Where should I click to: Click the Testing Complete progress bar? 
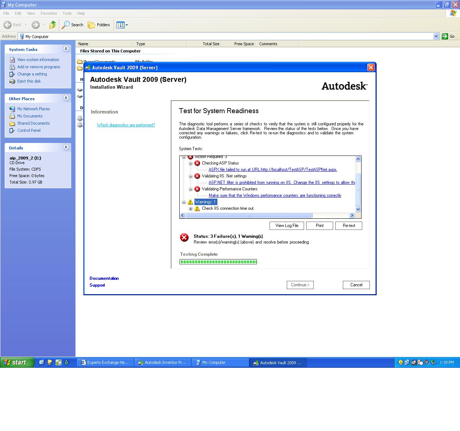tap(218, 261)
